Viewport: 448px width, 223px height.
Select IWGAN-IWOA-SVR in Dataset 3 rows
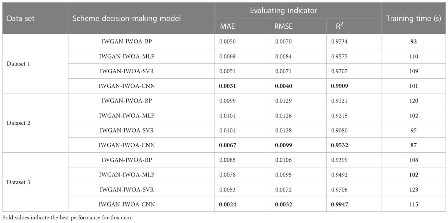127,189
